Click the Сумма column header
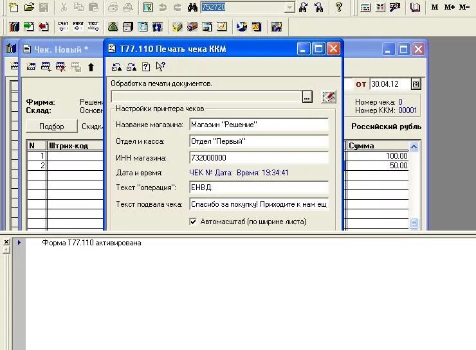 tap(378, 146)
